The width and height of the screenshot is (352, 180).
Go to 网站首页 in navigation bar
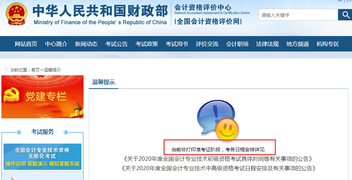tap(26, 44)
